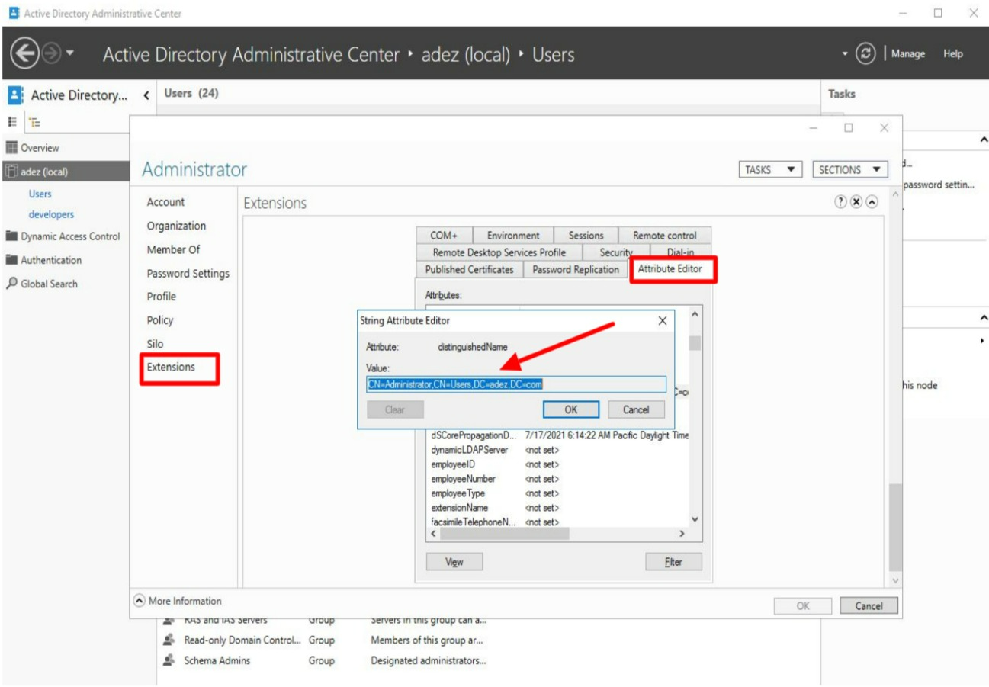The image size is (989, 687).
Task: Click the Value field of distinguishedName
Action: [x=516, y=384]
